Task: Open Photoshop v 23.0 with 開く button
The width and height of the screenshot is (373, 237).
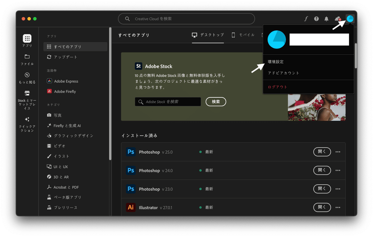Action: [x=322, y=189]
